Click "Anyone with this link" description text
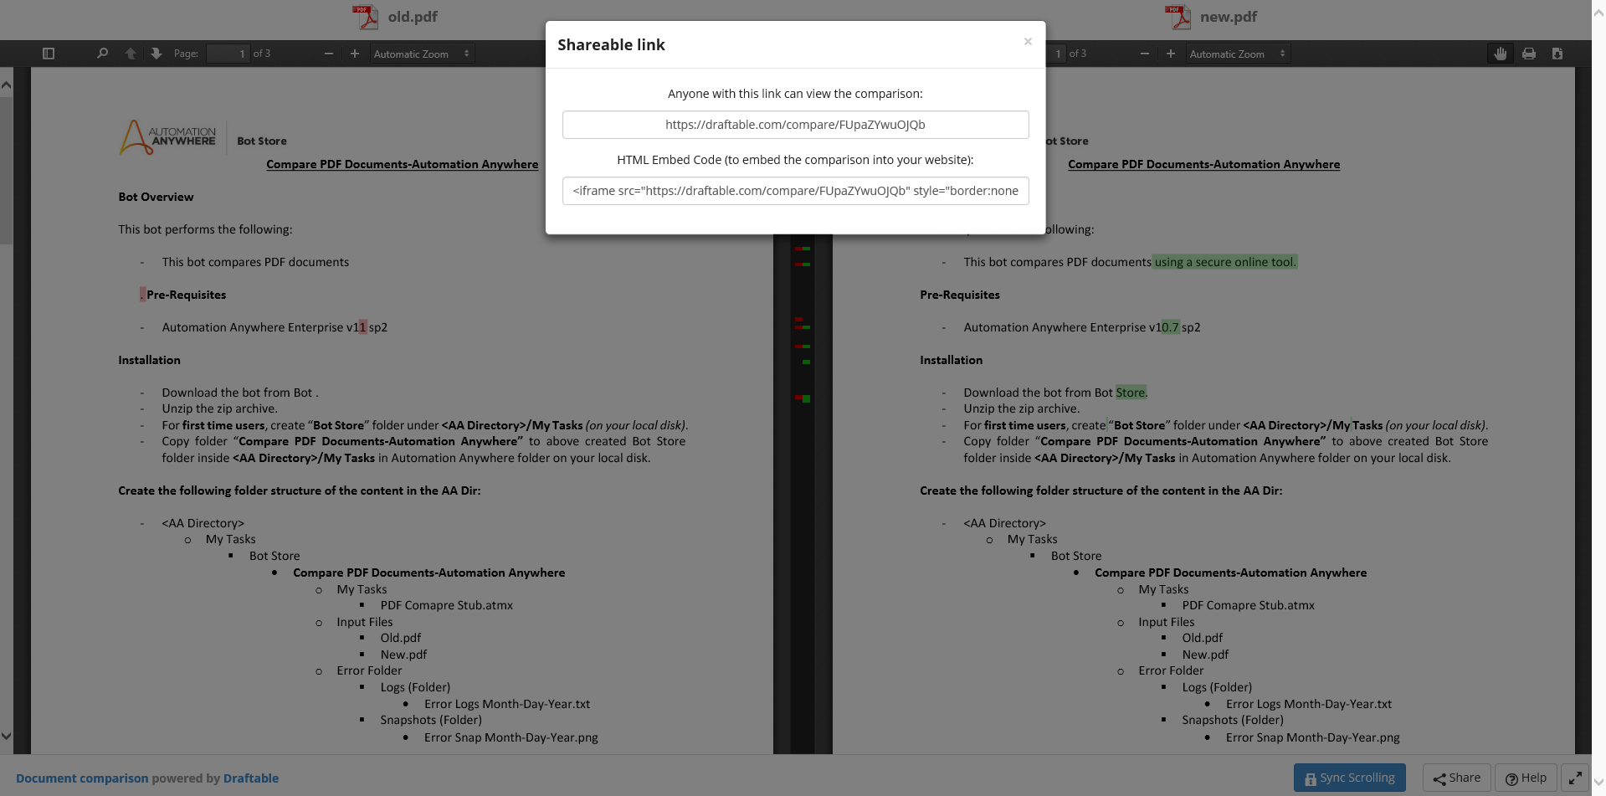 (x=795, y=94)
